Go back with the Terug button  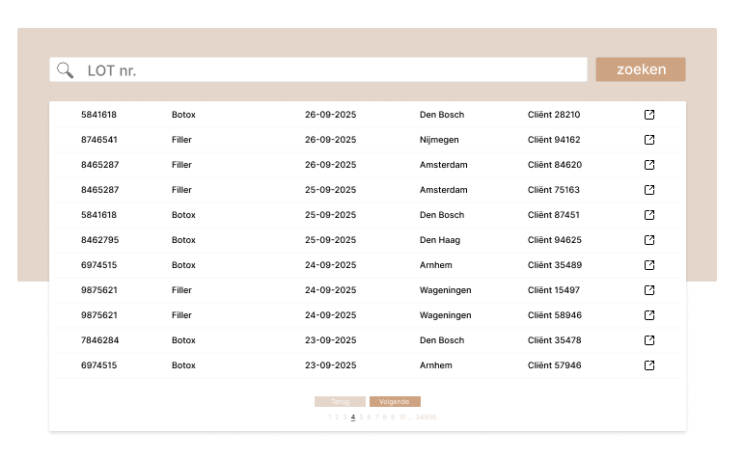click(x=340, y=401)
